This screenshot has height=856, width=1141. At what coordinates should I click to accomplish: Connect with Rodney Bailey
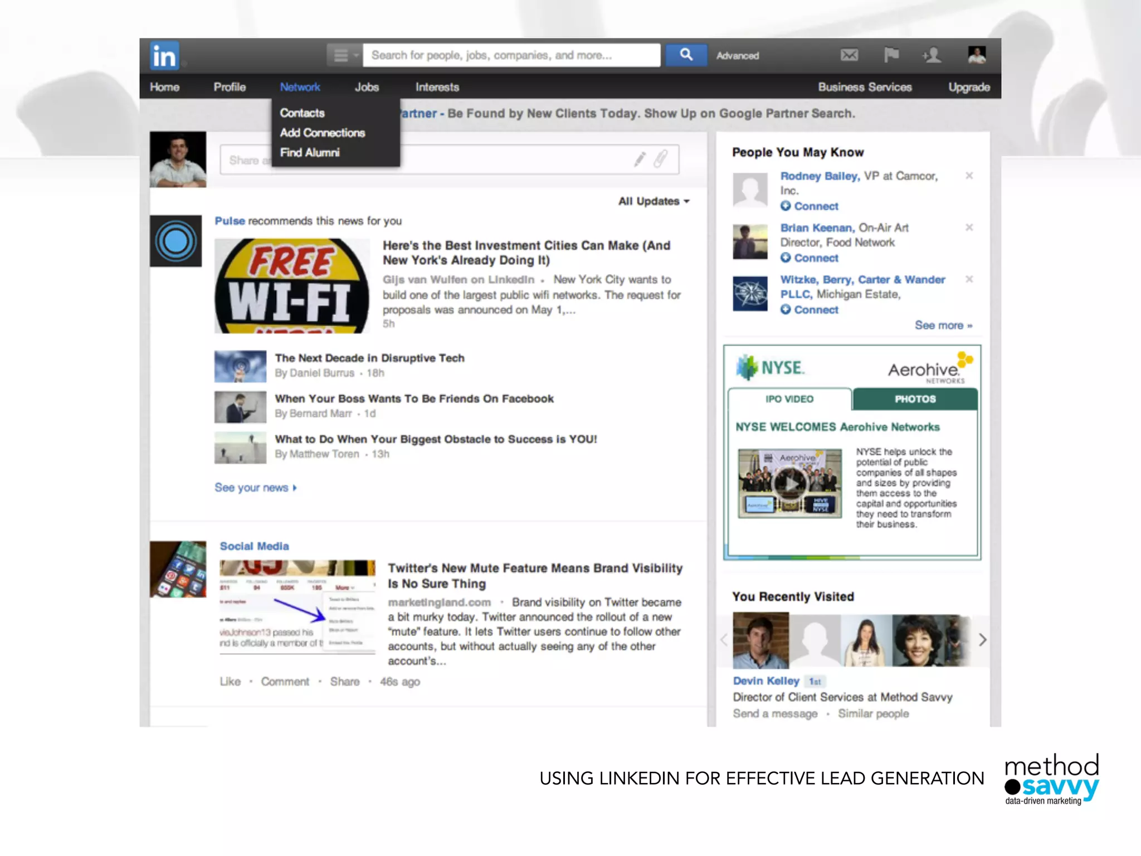coord(809,206)
